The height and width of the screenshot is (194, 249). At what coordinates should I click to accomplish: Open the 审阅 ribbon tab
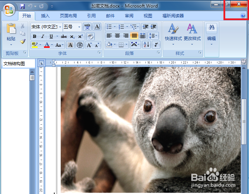(x=129, y=16)
